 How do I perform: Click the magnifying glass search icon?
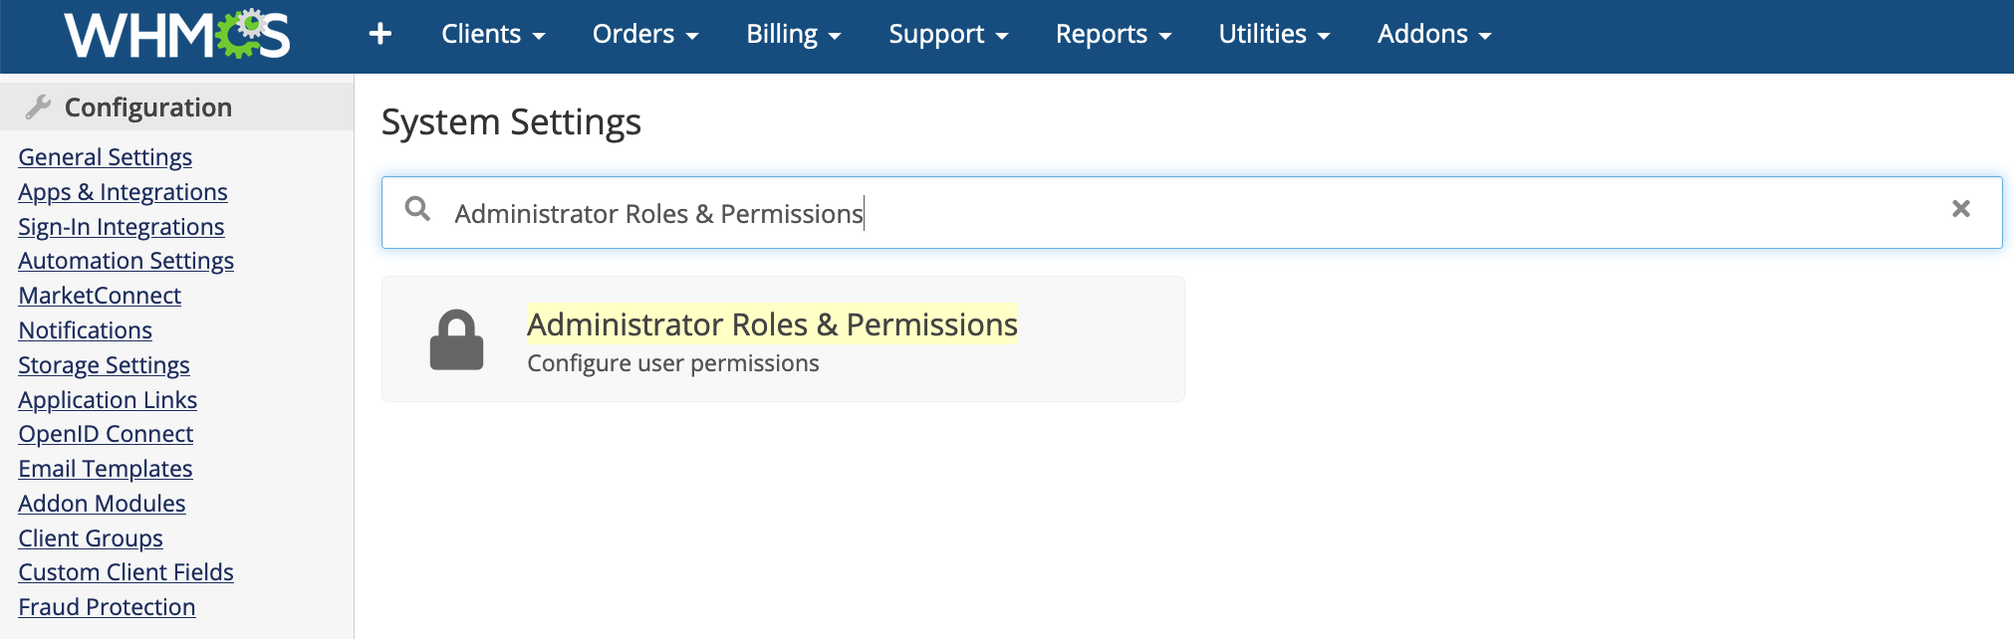click(x=418, y=209)
